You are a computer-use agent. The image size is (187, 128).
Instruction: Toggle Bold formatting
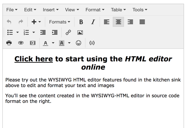coord(81,22)
